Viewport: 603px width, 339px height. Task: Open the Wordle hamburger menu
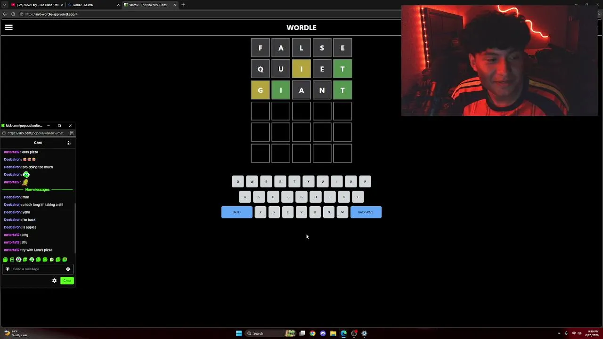click(8, 27)
